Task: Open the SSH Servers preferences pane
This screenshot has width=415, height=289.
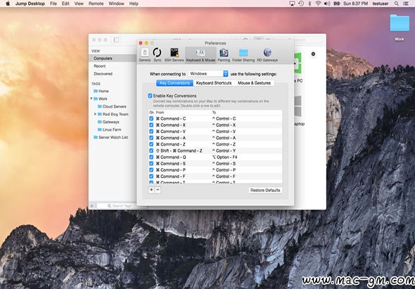Action: click(174, 55)
